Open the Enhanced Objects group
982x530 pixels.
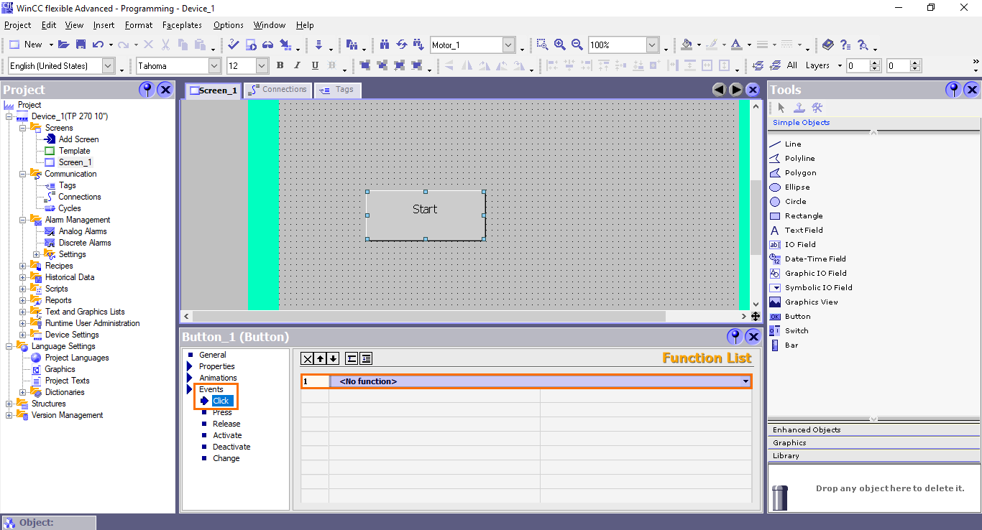click(x=873, y=429)
